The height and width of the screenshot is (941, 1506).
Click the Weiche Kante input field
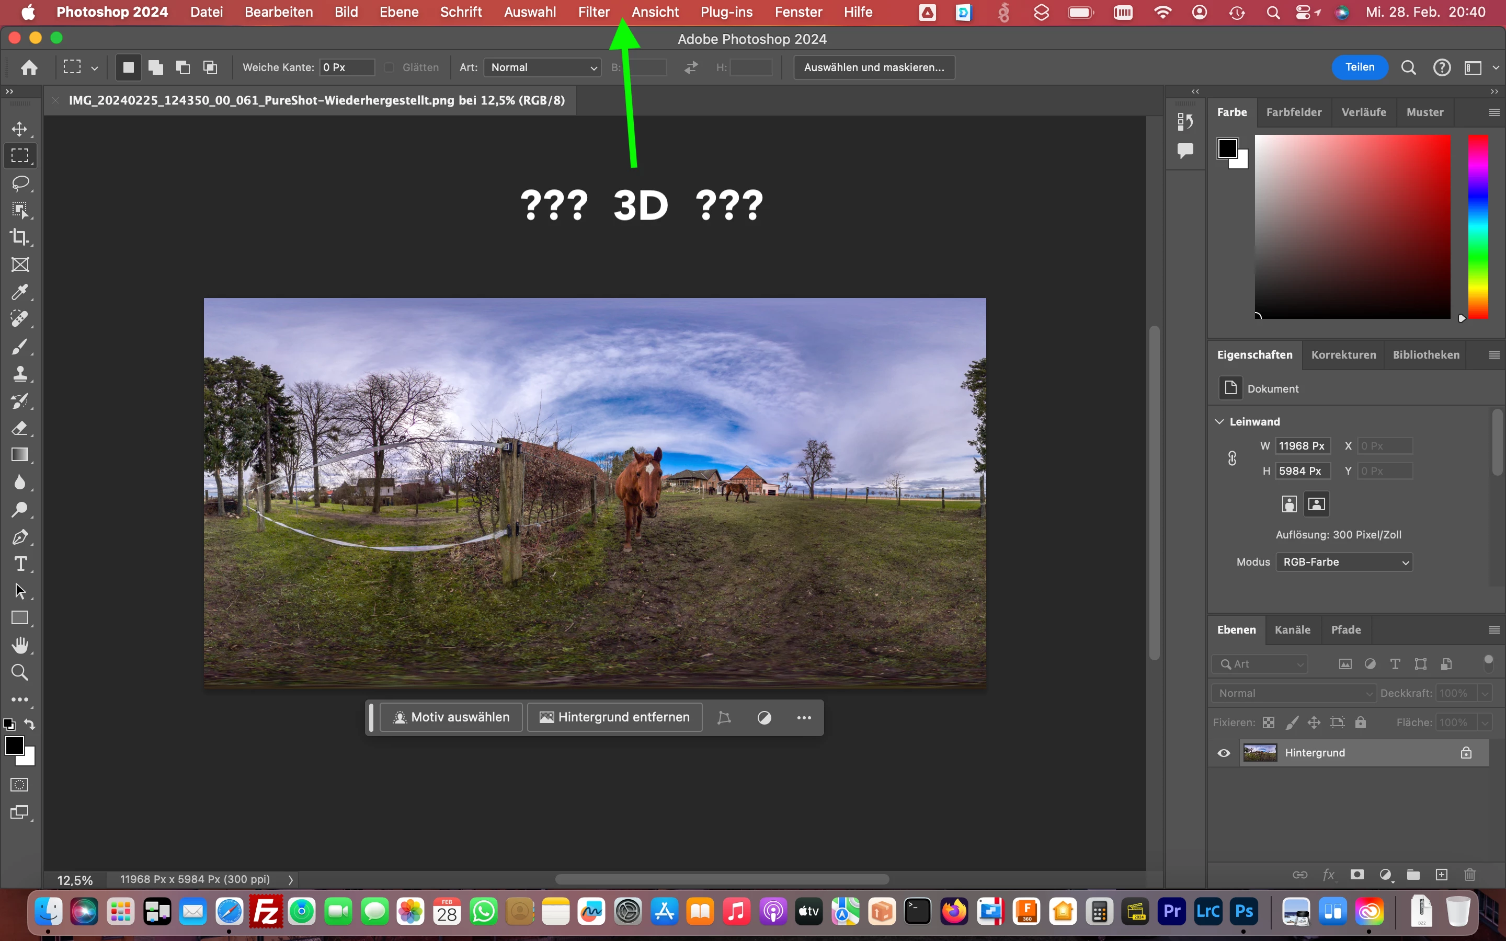click(x=347, y=67)
